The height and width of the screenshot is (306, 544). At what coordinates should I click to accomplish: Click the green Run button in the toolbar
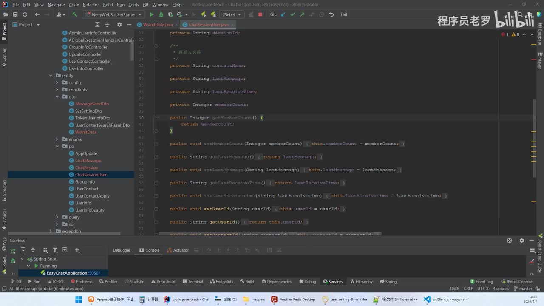152,14
